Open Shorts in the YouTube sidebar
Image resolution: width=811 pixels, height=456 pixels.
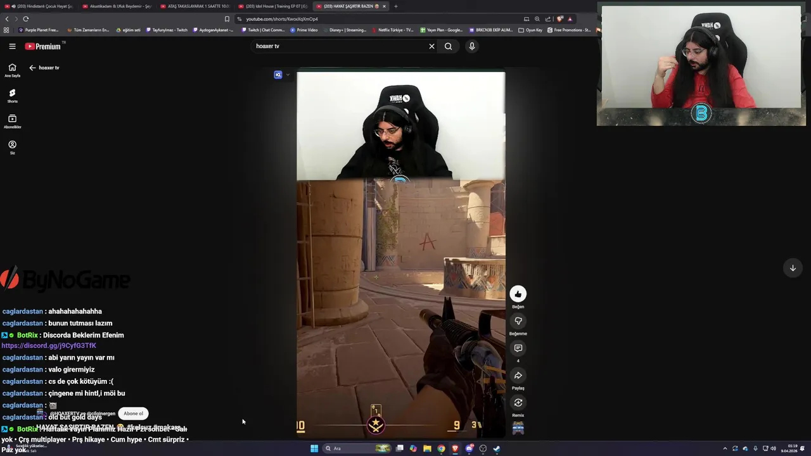(12, 96)
